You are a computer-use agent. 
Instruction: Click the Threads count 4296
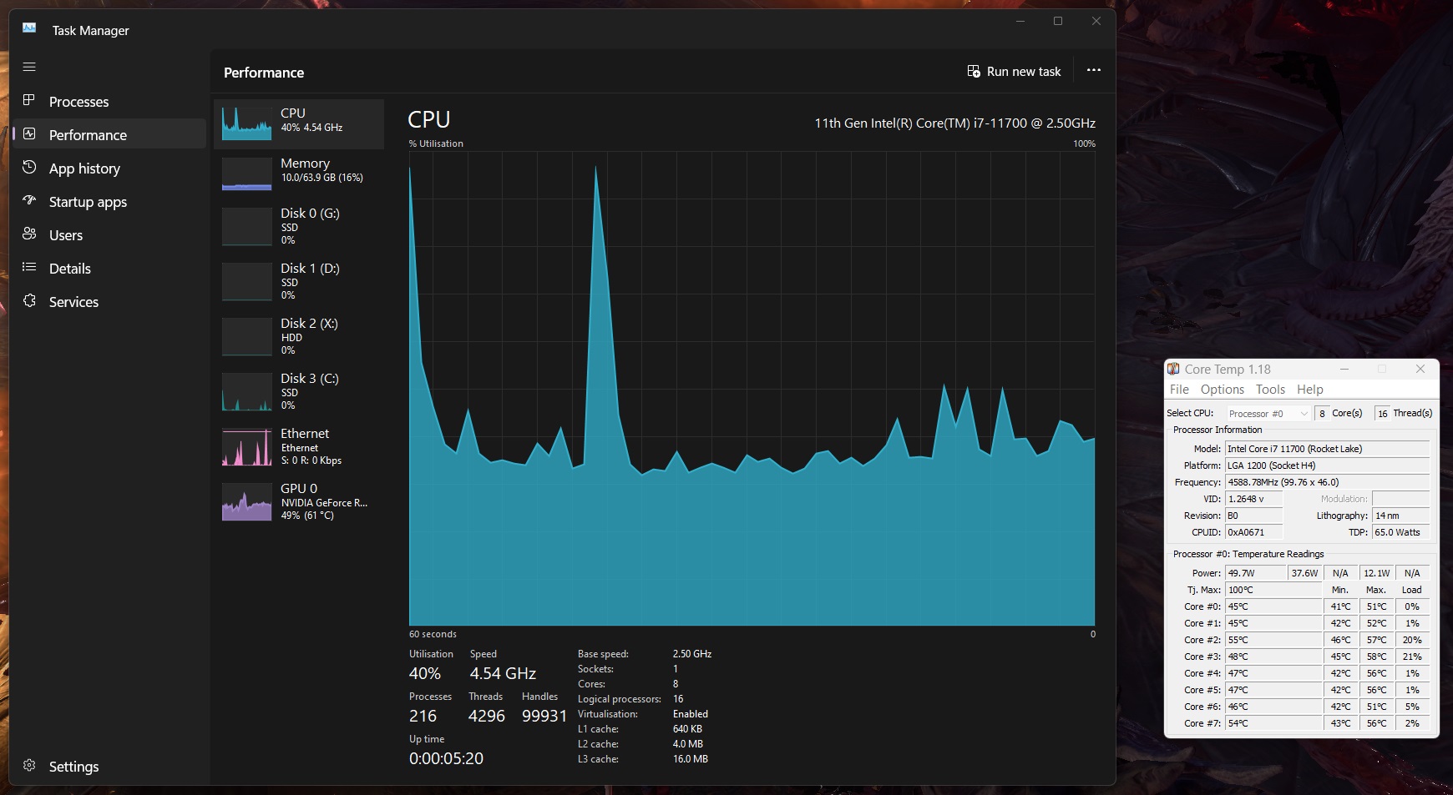tap(487, 716)
